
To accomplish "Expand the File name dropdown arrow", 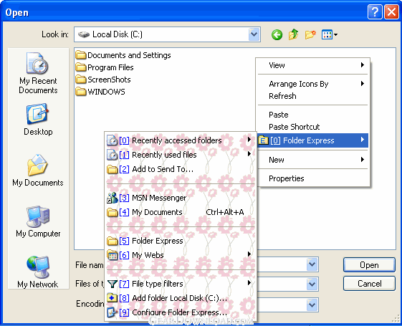I will click(312, 264).
